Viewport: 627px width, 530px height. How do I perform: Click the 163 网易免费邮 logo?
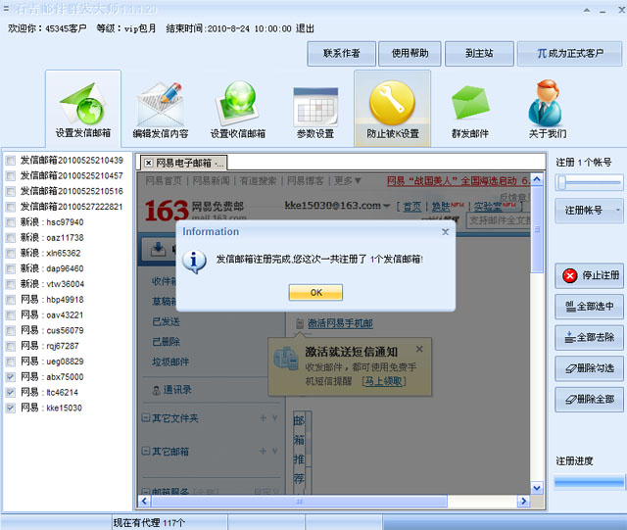coord(194,210)
